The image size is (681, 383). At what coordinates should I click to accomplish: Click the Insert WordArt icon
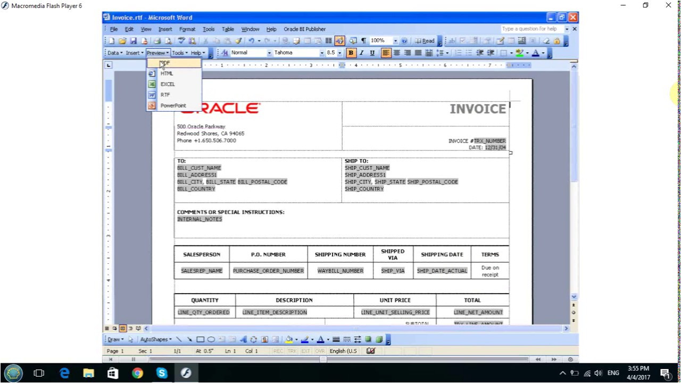(243, 339)
